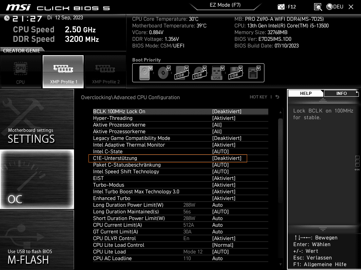
Task: Take a screenshot with the F12 camera icon
Action: (x=281, y=7)
